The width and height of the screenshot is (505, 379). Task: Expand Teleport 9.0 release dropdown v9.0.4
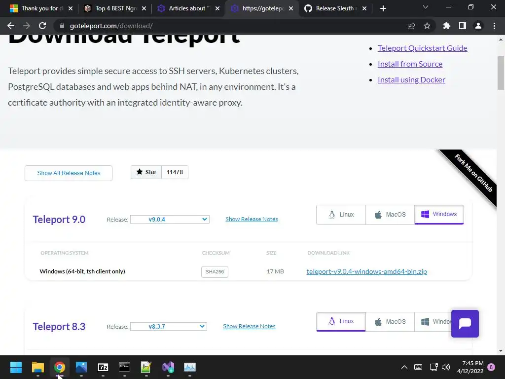pyautogui.click(x=170, y=220)
